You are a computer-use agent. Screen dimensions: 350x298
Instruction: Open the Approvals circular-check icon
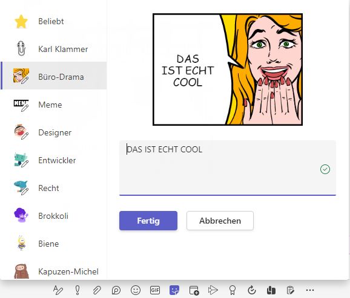click(x=252, y=290)
